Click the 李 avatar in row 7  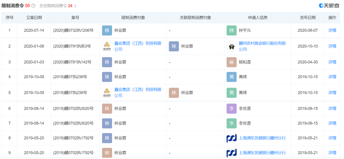pyautogui.click(x=232, y=123)
